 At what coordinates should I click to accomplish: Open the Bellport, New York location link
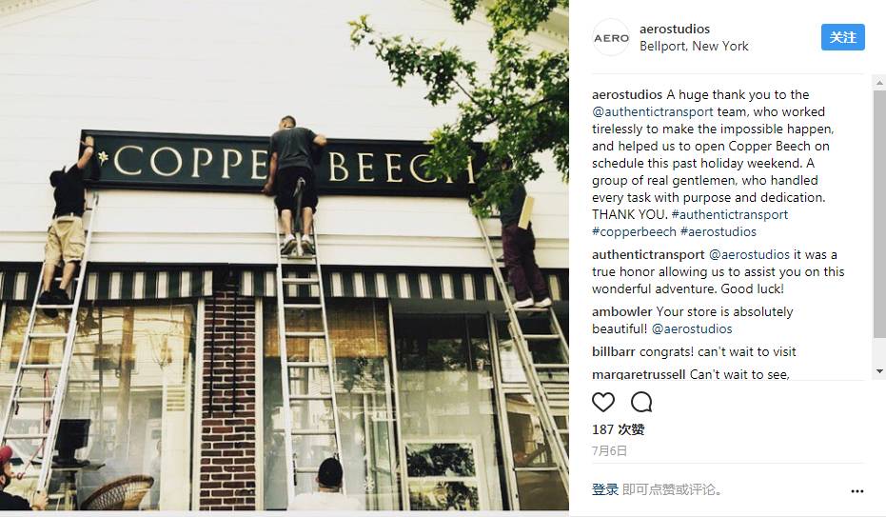[x=694, y=47]
